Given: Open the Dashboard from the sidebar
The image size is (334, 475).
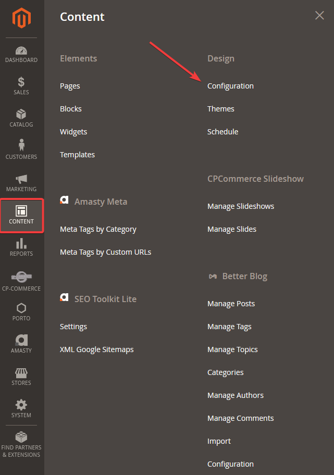Looking at the screenshot, I should (21, 55).
